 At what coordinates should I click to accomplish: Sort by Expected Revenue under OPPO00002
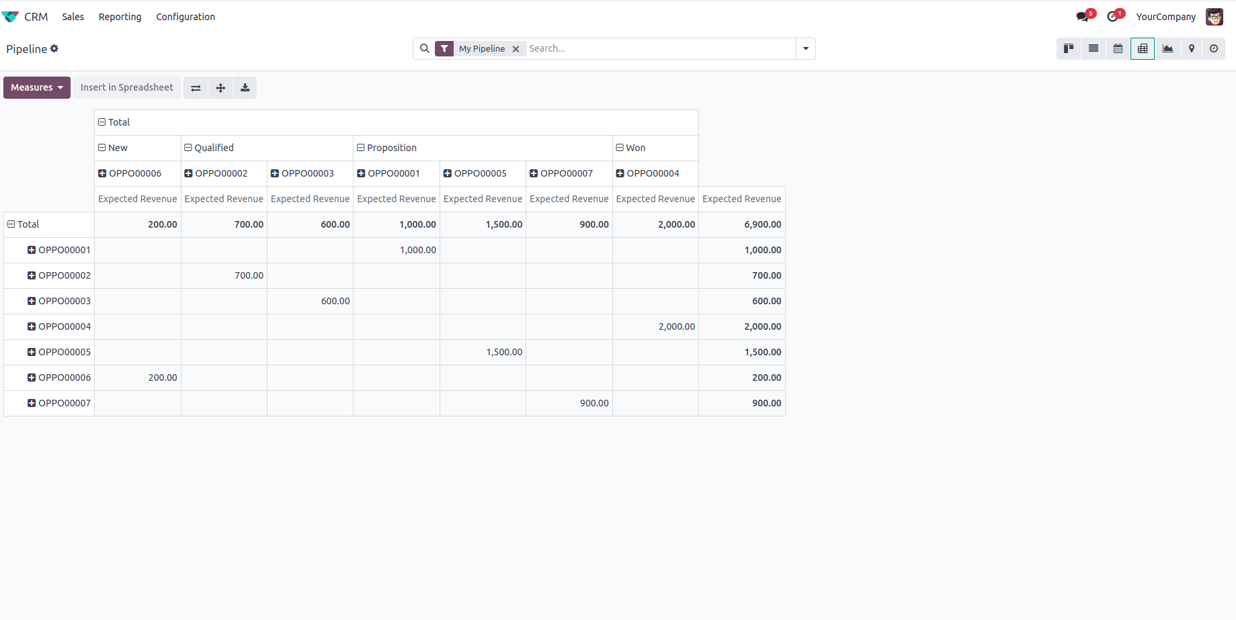pyautogui.click(x=224, y=199)
